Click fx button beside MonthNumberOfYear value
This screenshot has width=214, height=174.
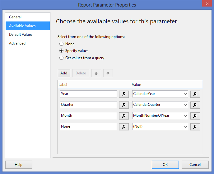[x=195, y=116]
